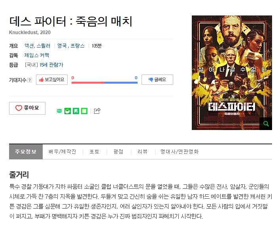Select the 평점 tab

click(118, 151)
